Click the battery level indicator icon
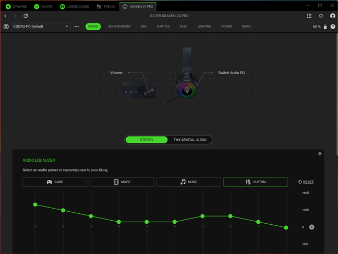338x254 pixels. click(325, 27)
